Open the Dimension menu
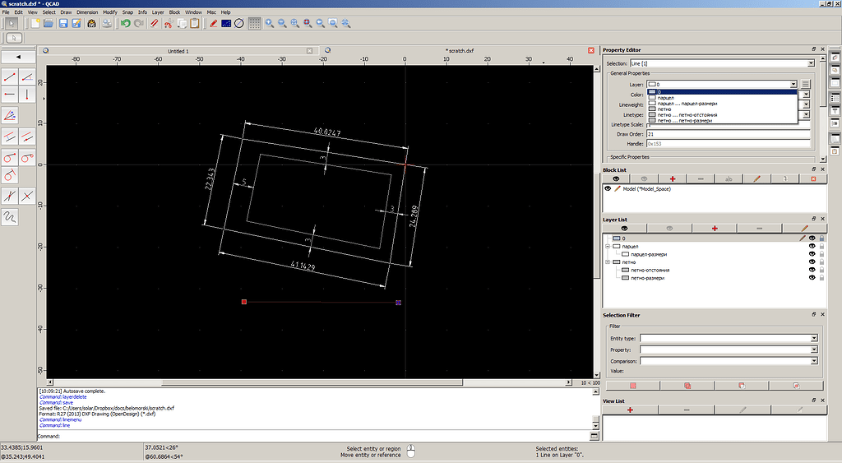 tap(87, 12)
